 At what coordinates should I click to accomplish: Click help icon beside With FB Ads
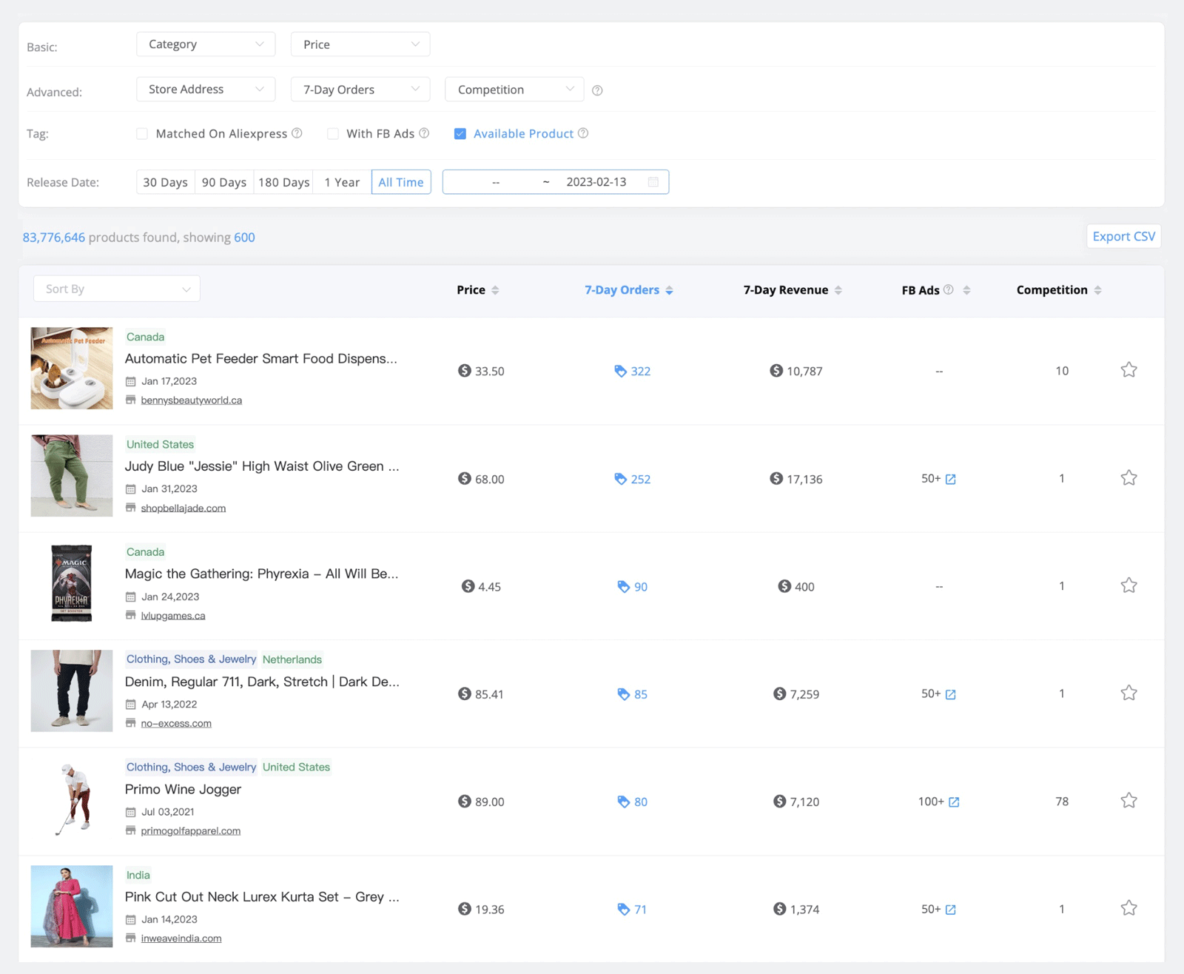pos(424,133)
